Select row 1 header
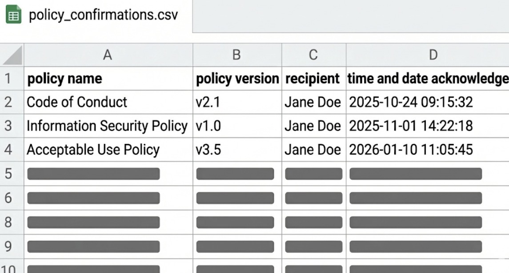 click(x=12, y=79)
